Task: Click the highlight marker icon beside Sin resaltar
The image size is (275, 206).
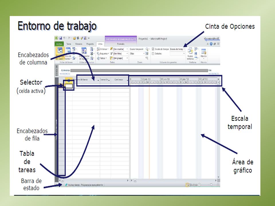Action: point(111,49)
